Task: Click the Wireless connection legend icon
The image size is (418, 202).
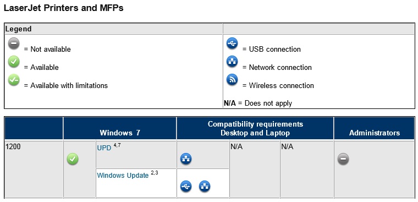Action: pos(232,80)
